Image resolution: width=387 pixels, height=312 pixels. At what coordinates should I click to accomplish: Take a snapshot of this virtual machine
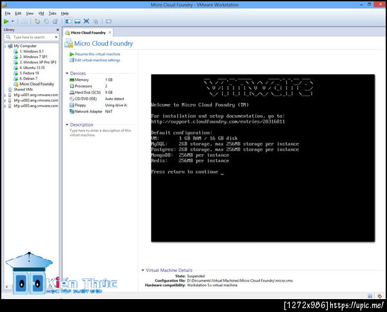(x=37, y=21)
